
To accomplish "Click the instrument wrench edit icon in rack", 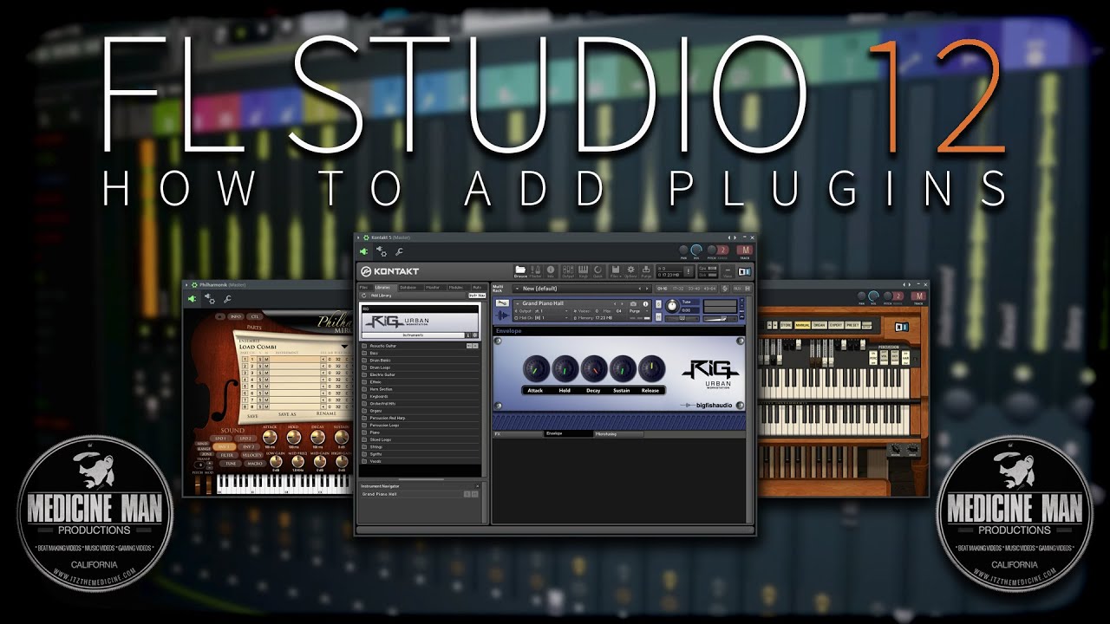I will pyautogui.click(x=502, y=302).
